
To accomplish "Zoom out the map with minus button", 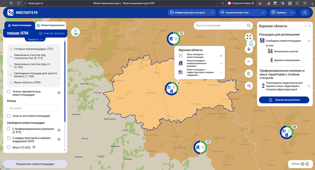I will (x=249, y=61).
